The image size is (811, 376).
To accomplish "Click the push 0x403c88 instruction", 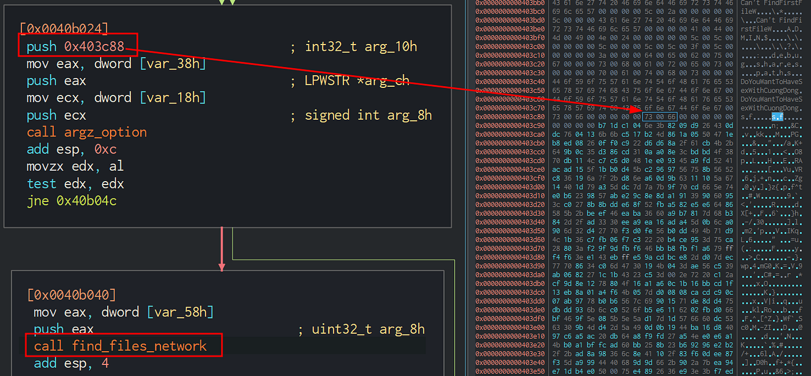I will coord(75,46).
